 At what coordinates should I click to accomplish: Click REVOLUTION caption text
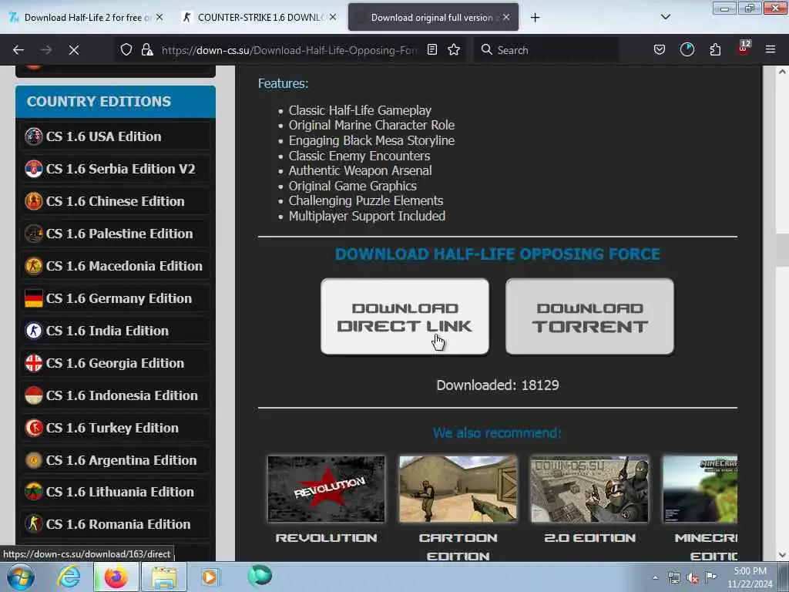(326, 537)
